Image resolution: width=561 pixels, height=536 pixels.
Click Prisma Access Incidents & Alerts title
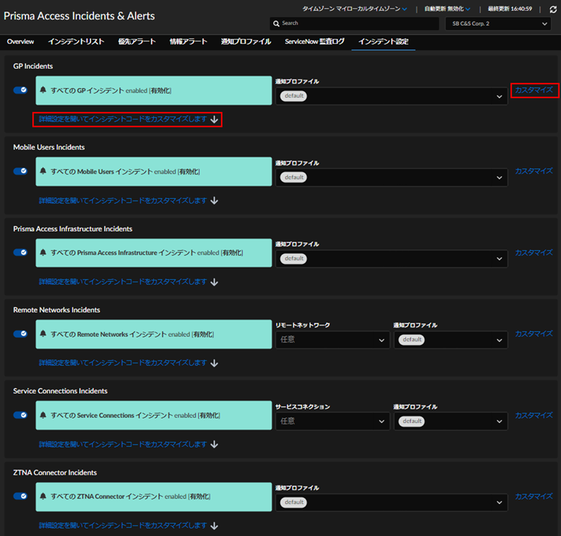pyautogui.click(x=79, y=16)
